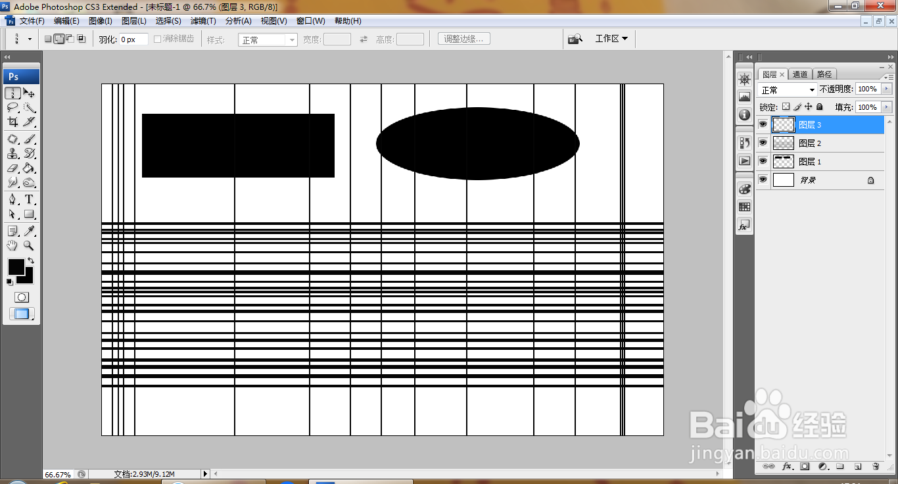Hide the 背景 layer via eye icon
Screen dimensions: 898x484
pyautogui.click(x=763, y=180)
